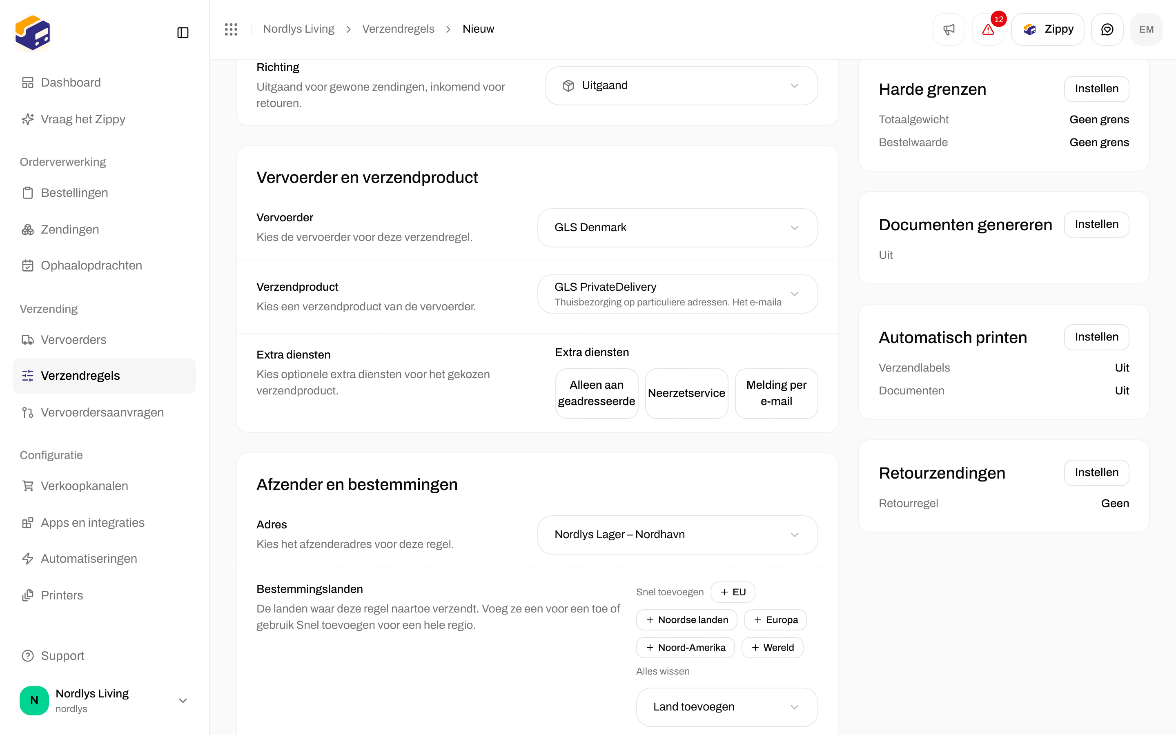This screenshot has width=1176, height=735.
Task: Click Instellen for Automatisch printen
Action: [1096, 337]
